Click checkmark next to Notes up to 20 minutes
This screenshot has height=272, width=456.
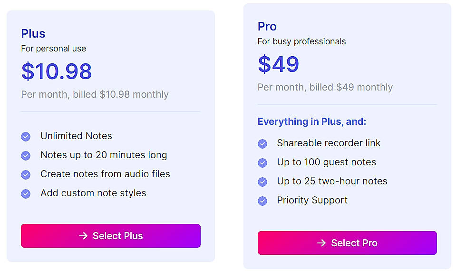(x=26, y=156)
